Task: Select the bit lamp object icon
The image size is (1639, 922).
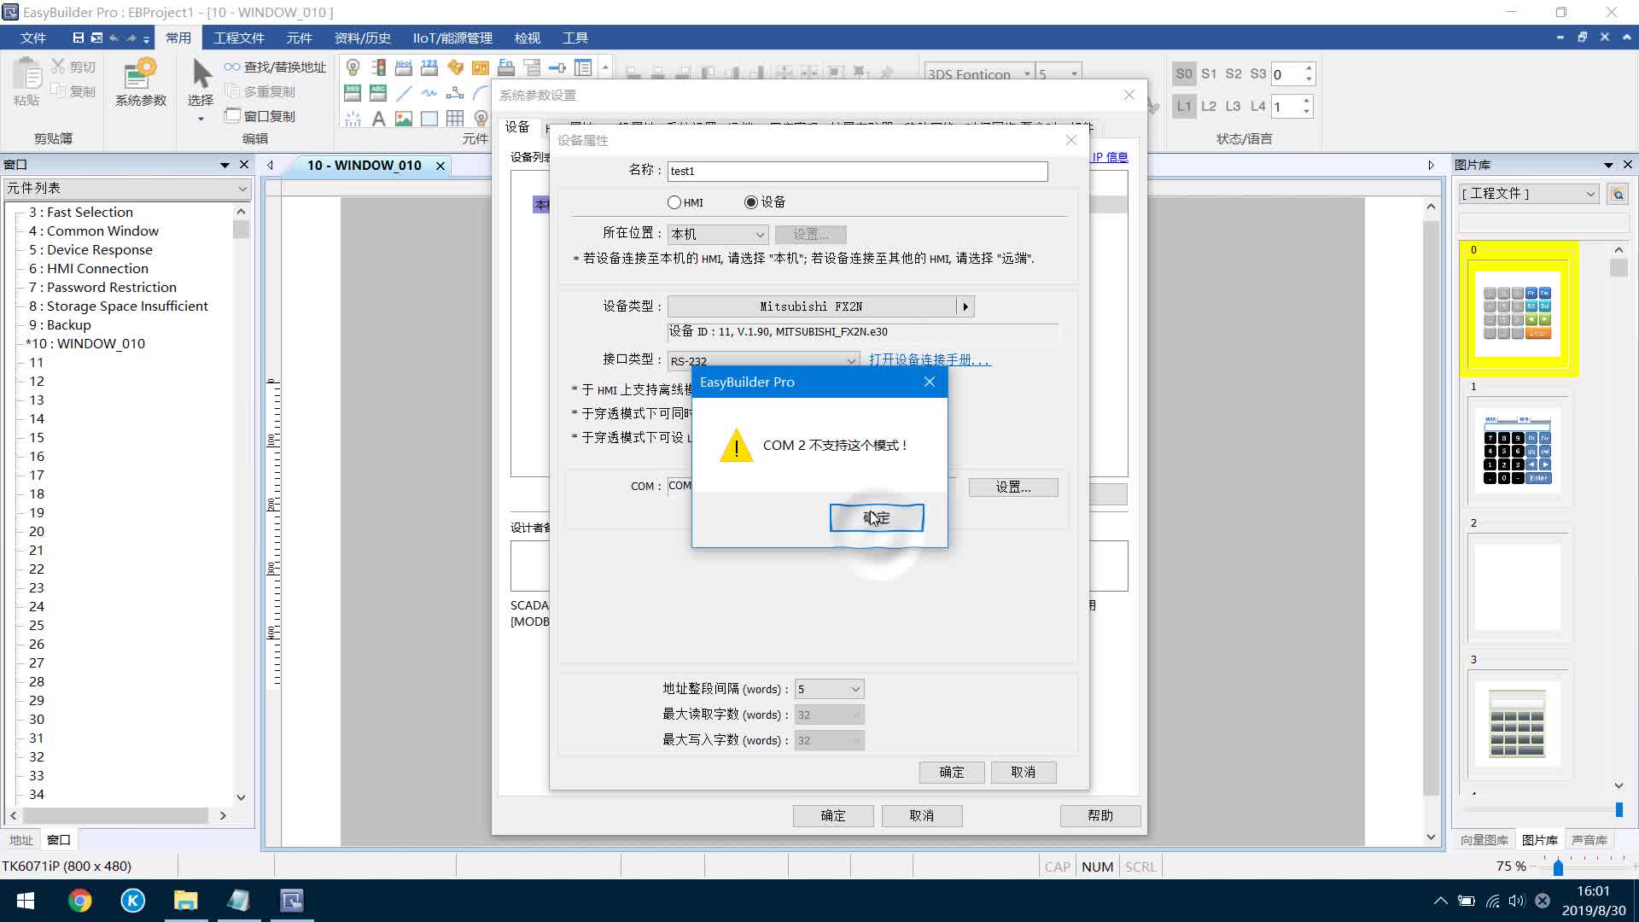Action: (x=353, y=67)
